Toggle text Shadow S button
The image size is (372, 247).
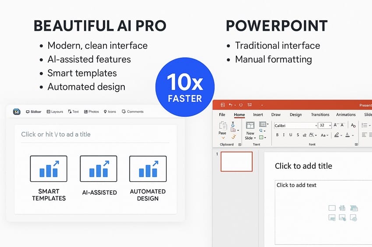(x=298, y=135)
